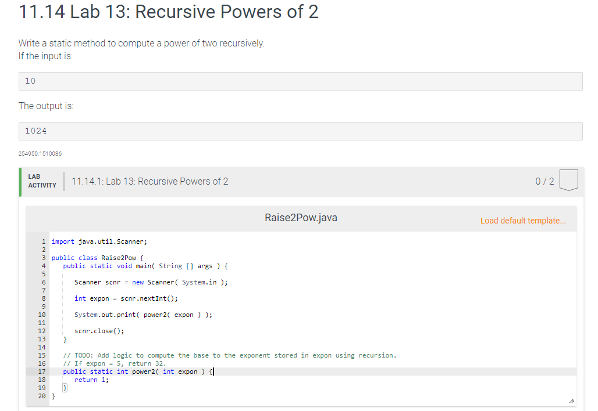Viewport: 598px width, 411px height.
Task: Select the output box showing 1024
Action: 300,131
